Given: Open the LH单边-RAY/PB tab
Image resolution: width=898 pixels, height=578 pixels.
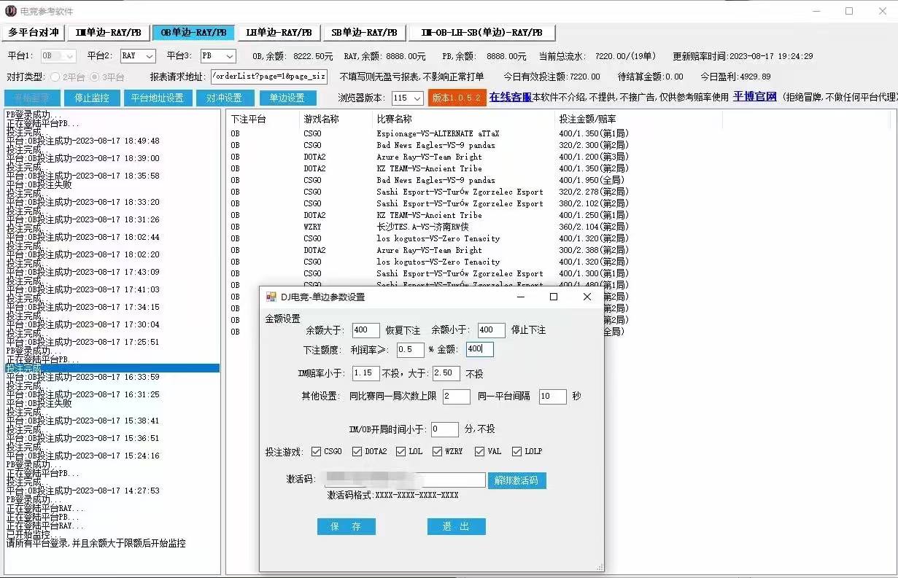Looking at the screenshot, I should coord(279,33).
